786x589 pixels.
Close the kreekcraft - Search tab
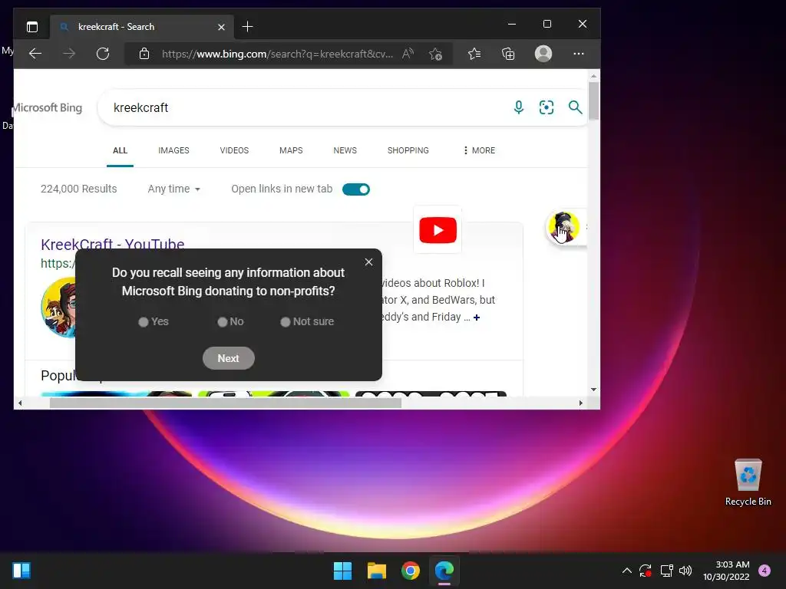[x=221, y=27]
